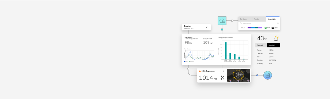Click the tallest energy output bar

point(226,51)
